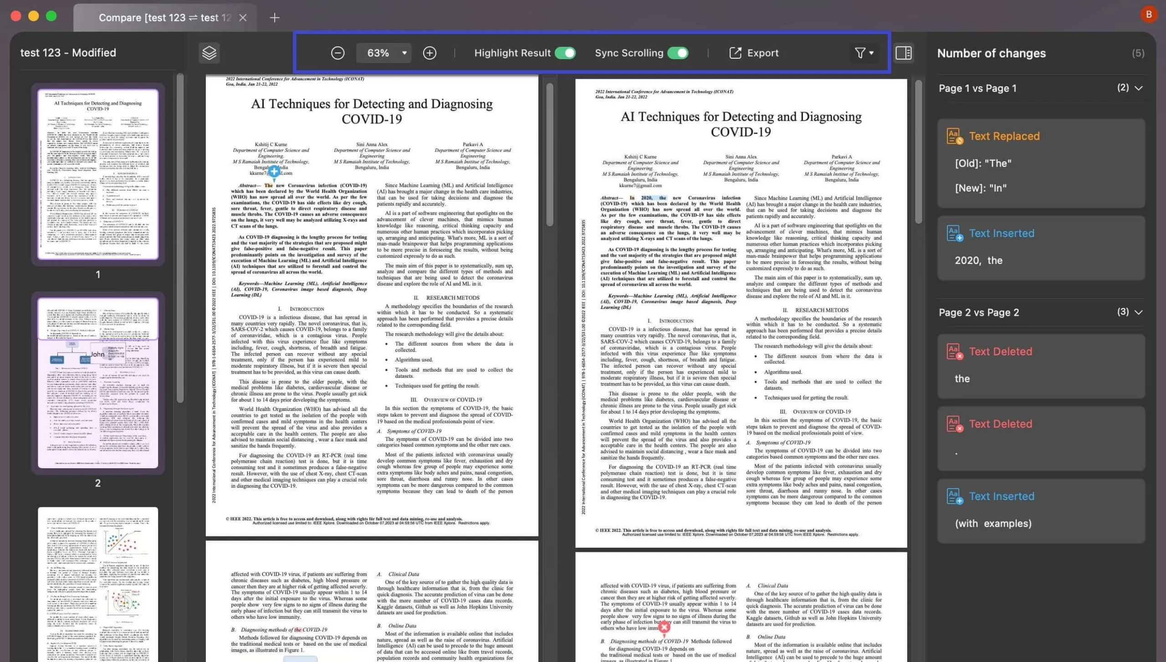Click the Export button in toolbar
Screen dimensions: 1166x662
pos(754,53)
